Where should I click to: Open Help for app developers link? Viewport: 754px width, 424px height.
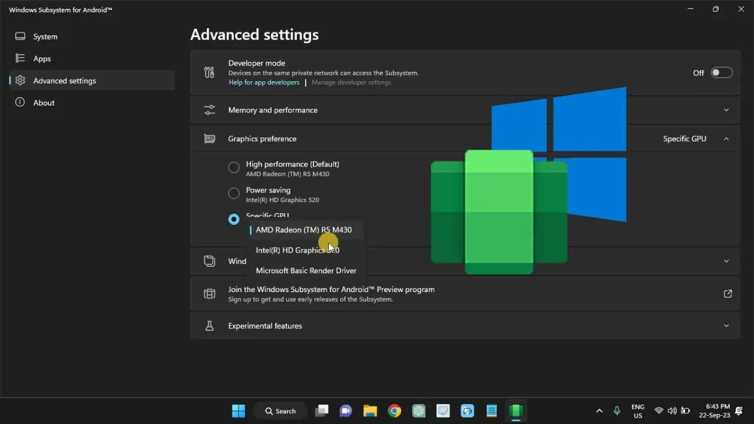(263, 82)
